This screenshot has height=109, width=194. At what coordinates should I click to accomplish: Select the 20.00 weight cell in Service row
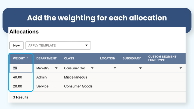click(17, 86)
